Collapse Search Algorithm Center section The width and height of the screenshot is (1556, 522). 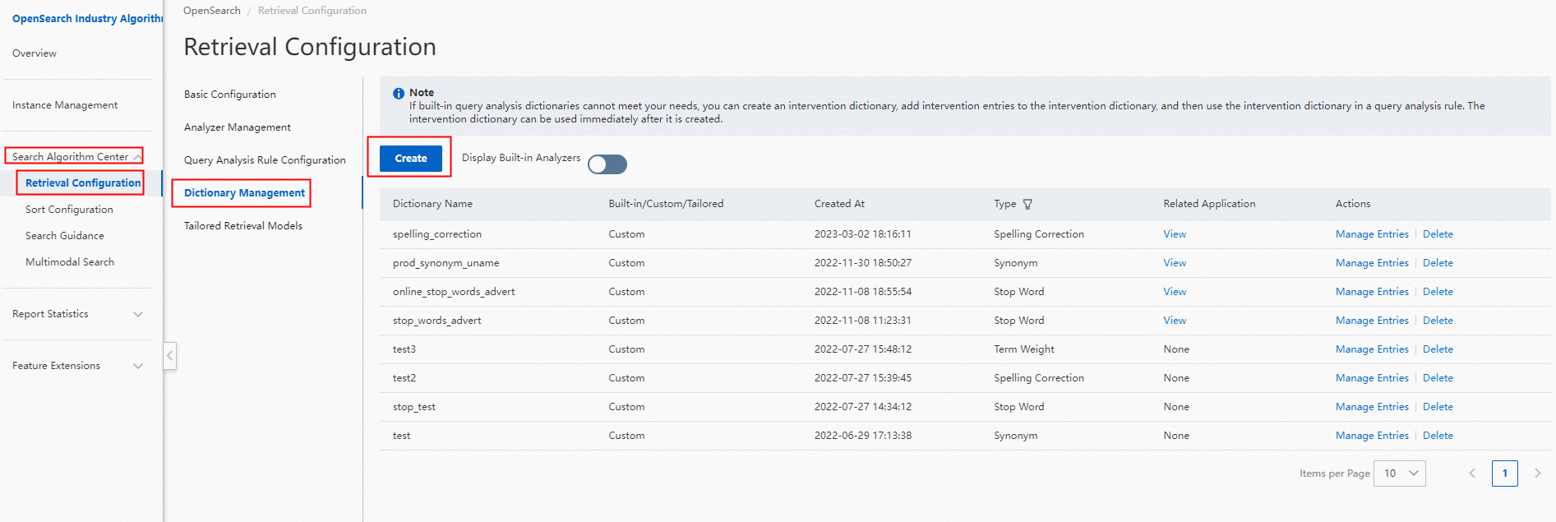pyautogui.click(x=137, y=157)
